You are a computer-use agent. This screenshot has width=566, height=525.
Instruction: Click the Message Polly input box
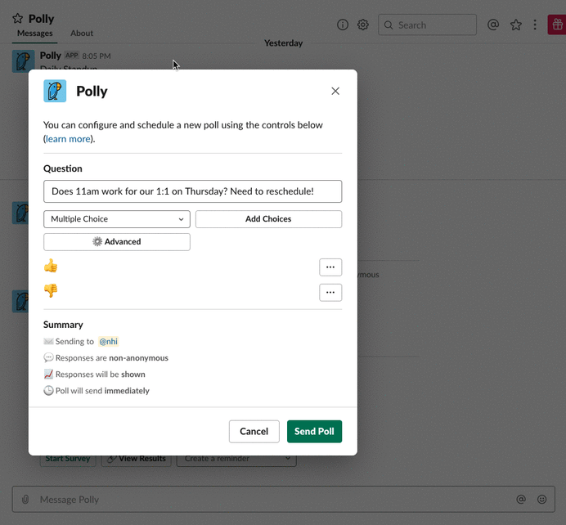point(283,500)
